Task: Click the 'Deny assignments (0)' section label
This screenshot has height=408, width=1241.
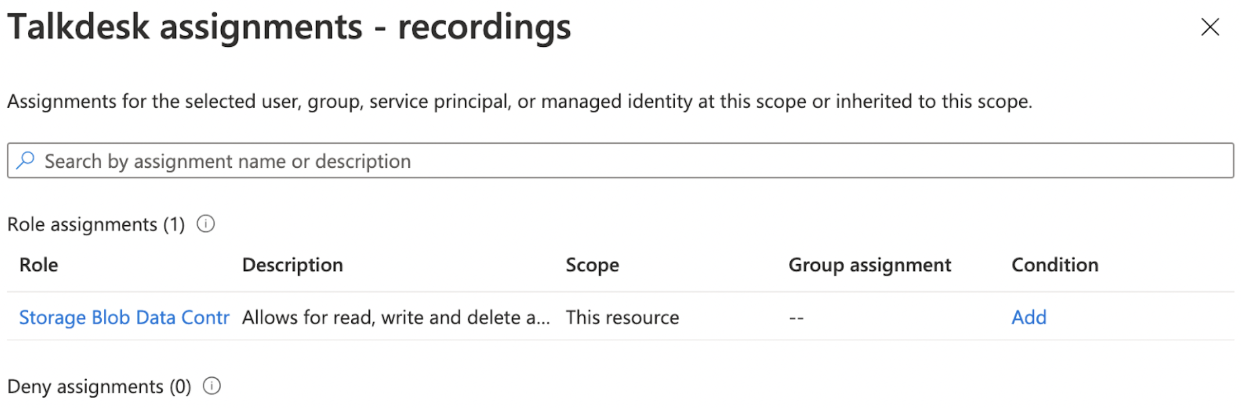Action: coord(99,386)
